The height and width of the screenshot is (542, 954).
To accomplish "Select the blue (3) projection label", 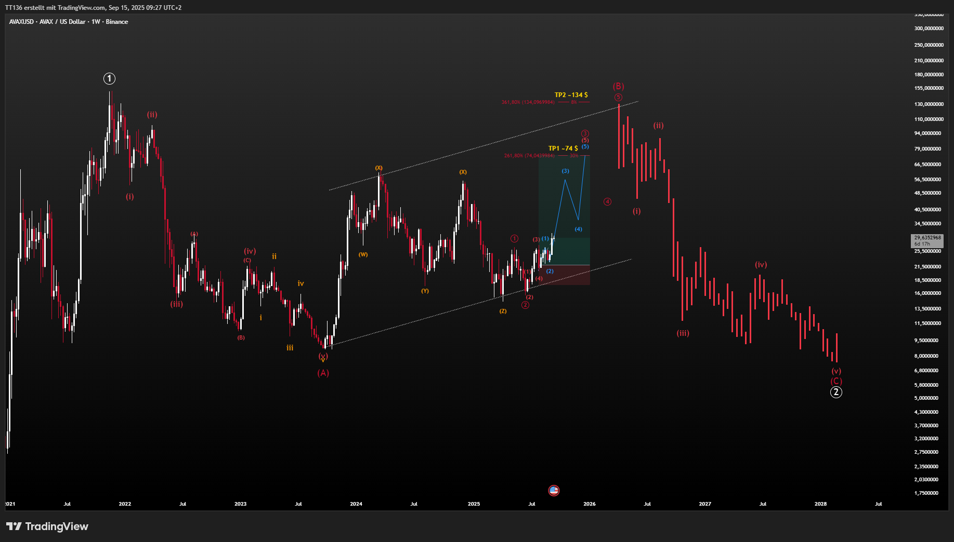I will 565,171.
